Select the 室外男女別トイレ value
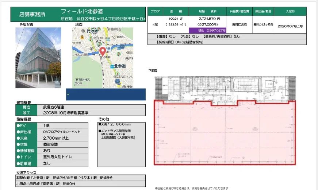 pyautogui.click(x=58, y=157)
